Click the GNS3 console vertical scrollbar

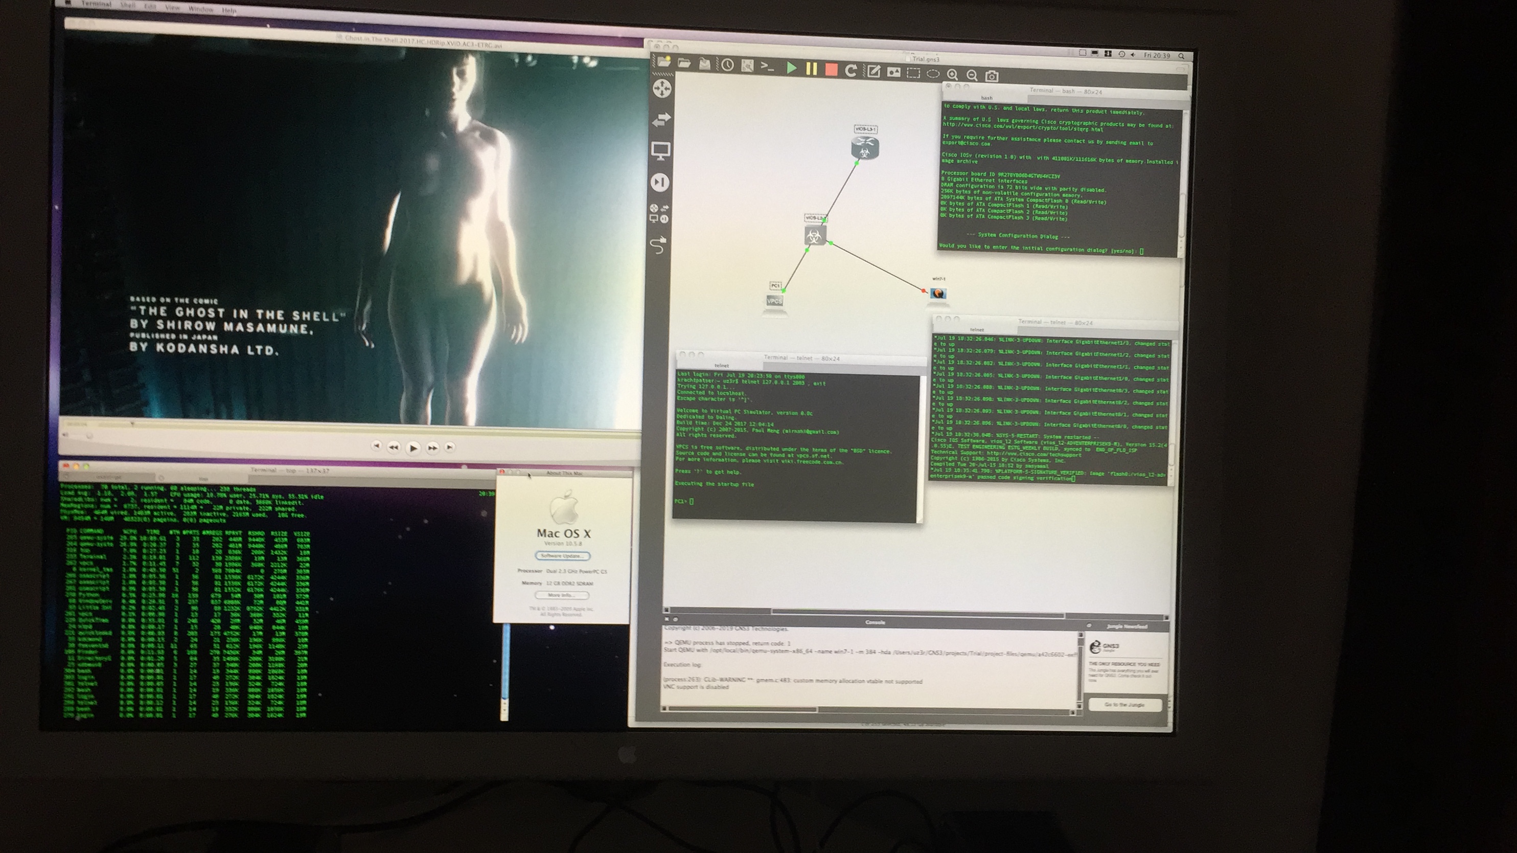(1080, 670)
